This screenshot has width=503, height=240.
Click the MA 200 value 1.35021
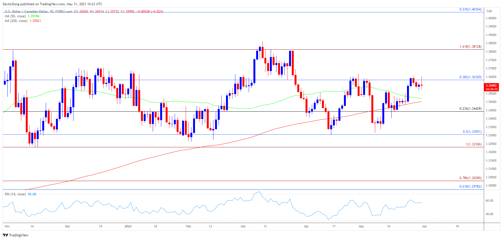coord(35,21)
